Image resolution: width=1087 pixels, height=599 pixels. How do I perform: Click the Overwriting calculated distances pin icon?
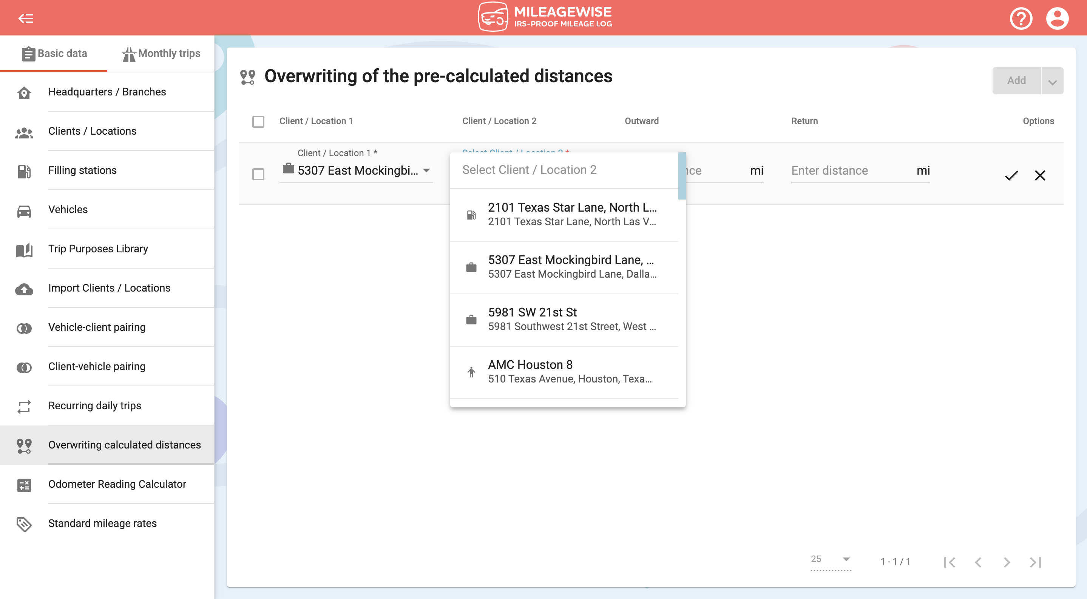coord(24,445)
